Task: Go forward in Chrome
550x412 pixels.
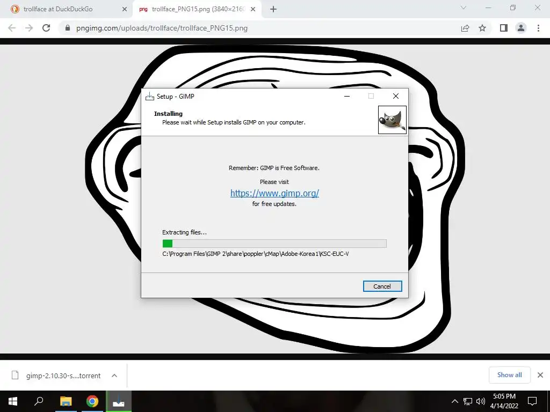Action: [x=29, y=28]
